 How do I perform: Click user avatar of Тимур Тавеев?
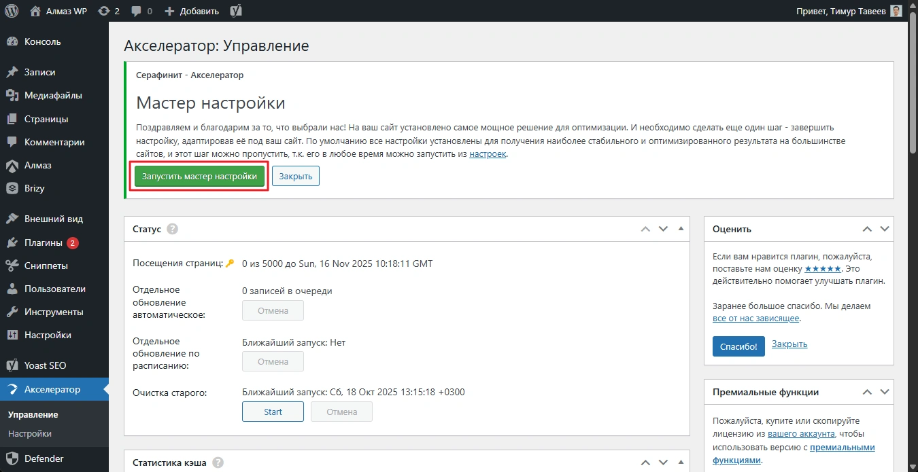click(x=896, y=11)
